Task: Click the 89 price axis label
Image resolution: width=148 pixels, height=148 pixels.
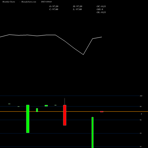Action: [141, 133]
